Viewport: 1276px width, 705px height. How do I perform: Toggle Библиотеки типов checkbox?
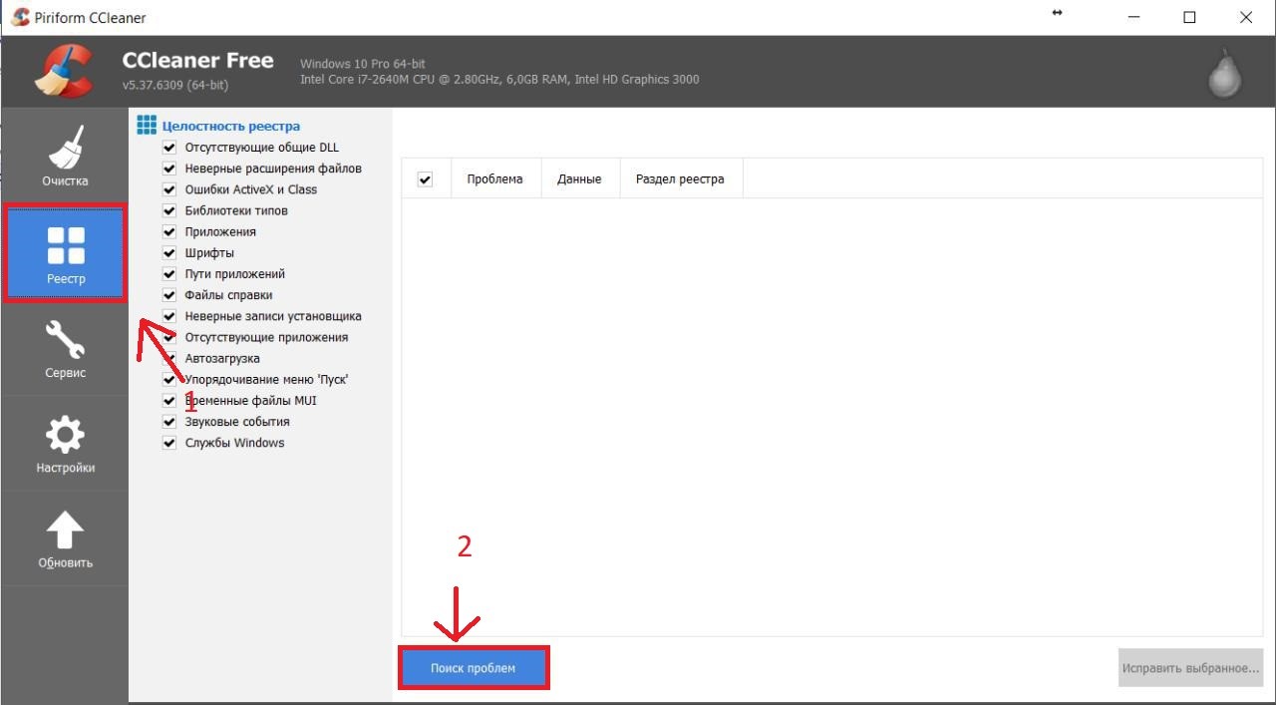pyautogui.click(x=169, y=210)
